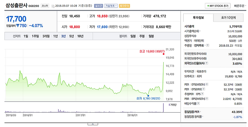Click the large volume bar at chart end
Image resolution: width=248 pixels, height=127 pixels.
(163, 108)
